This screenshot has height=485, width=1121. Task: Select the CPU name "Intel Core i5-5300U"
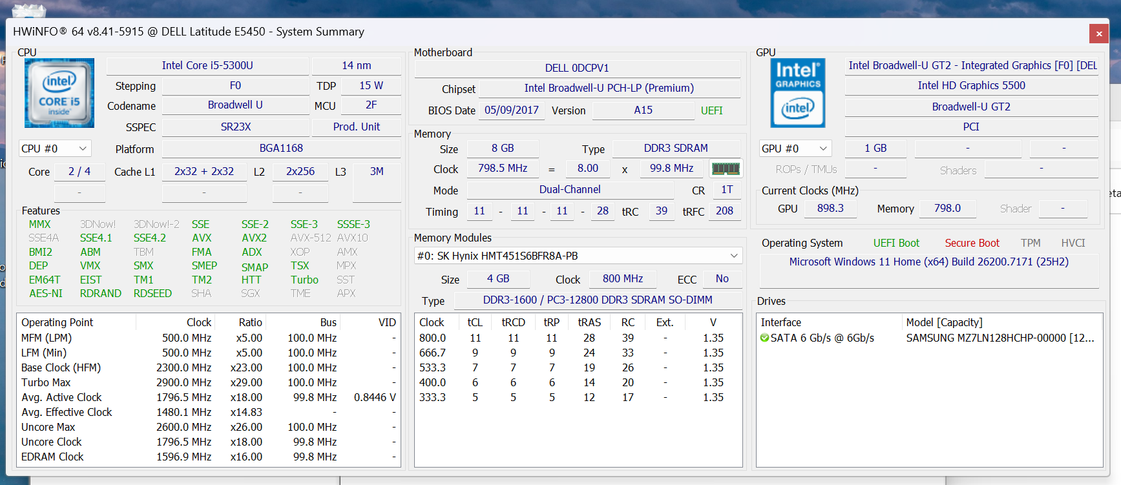coord(207,65)
